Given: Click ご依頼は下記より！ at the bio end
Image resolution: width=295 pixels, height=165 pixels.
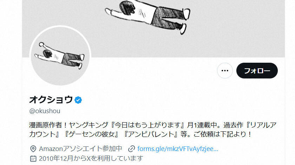Looking at the screenshot, I should pyautogui.click(x=223, y=135).
